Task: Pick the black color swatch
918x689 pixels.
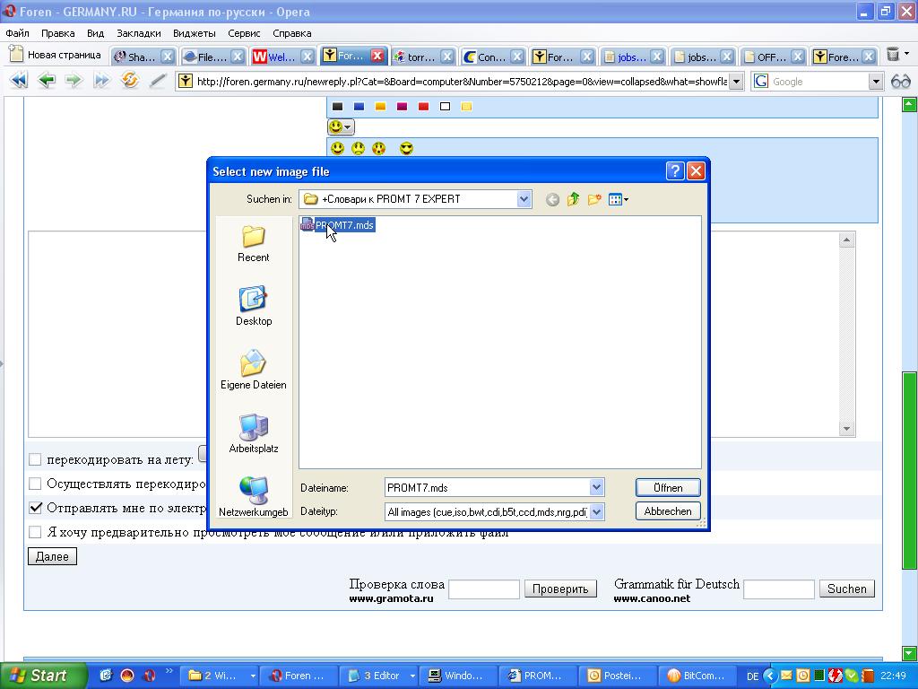Action: pyautogui.click(x=337, y=106)
